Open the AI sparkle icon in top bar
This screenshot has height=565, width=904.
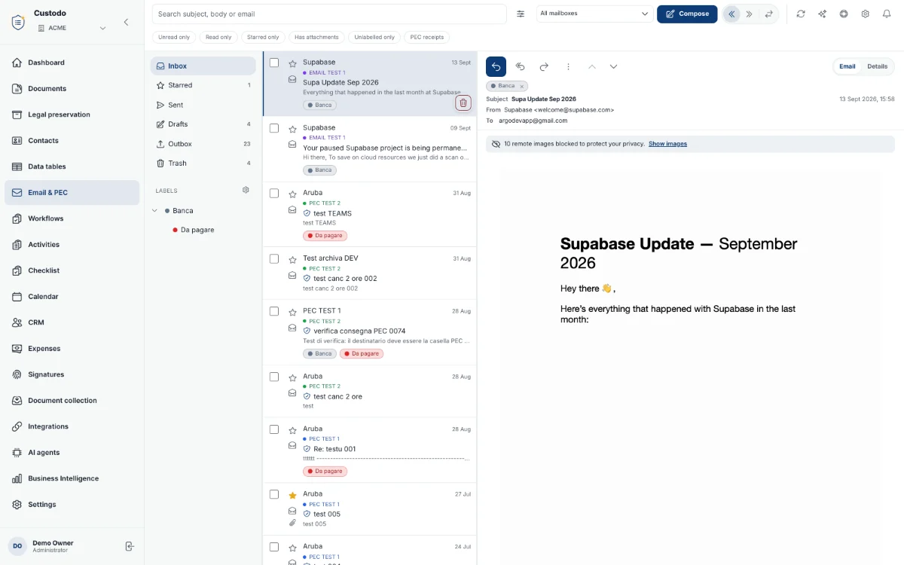[x=822, y=14]
